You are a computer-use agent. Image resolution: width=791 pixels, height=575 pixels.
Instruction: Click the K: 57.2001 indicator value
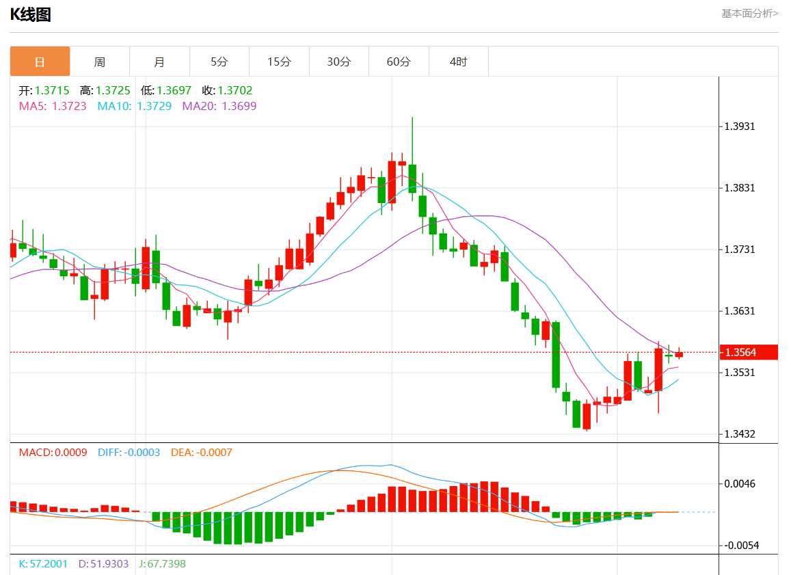coord(43,564)
